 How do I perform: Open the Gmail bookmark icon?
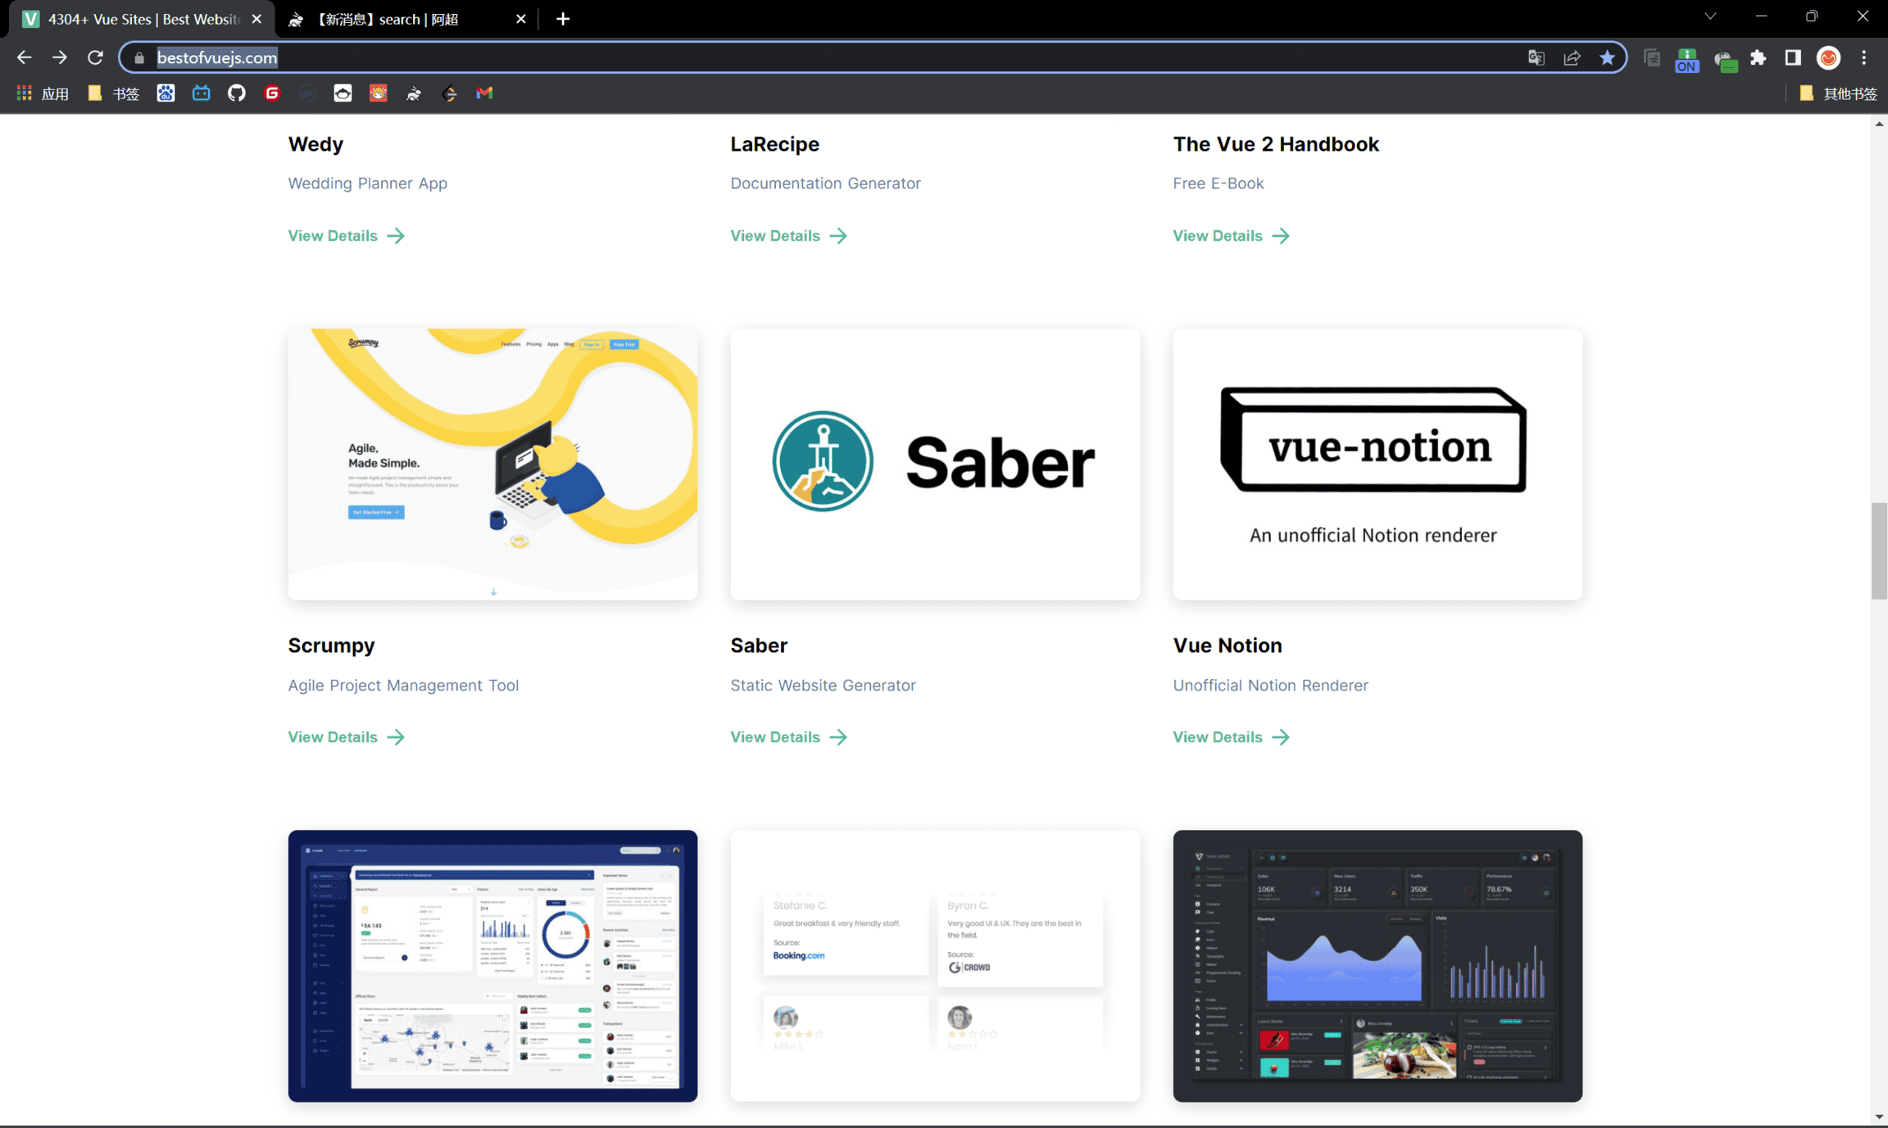484,93
